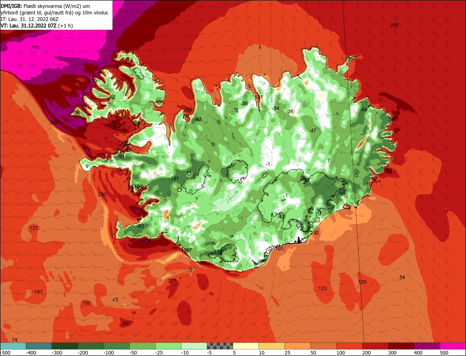Click the '-43' value on the southern glacier
The height and width of the screenshot is (356, 466).
(x=281, y=217)
